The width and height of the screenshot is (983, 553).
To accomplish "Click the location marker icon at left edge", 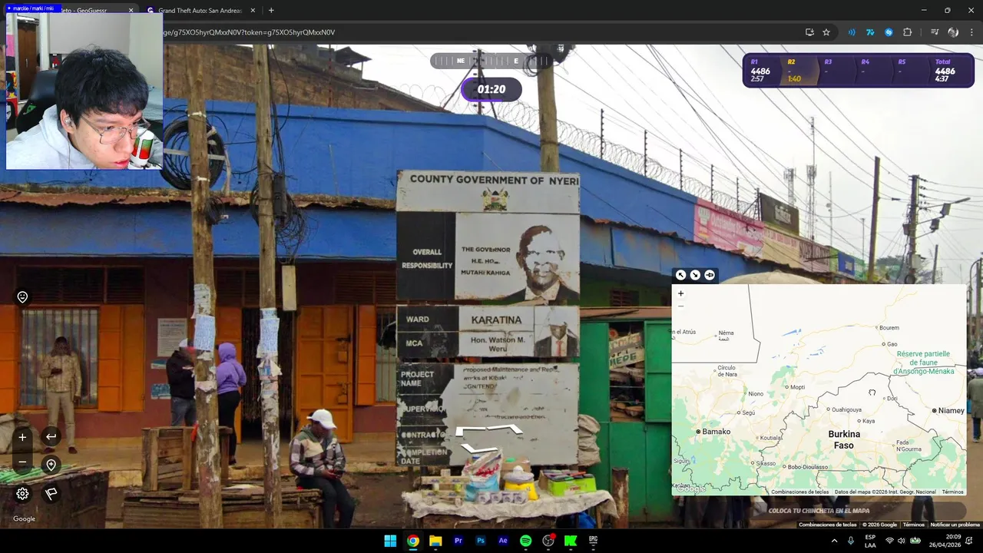I will (22, 297).
